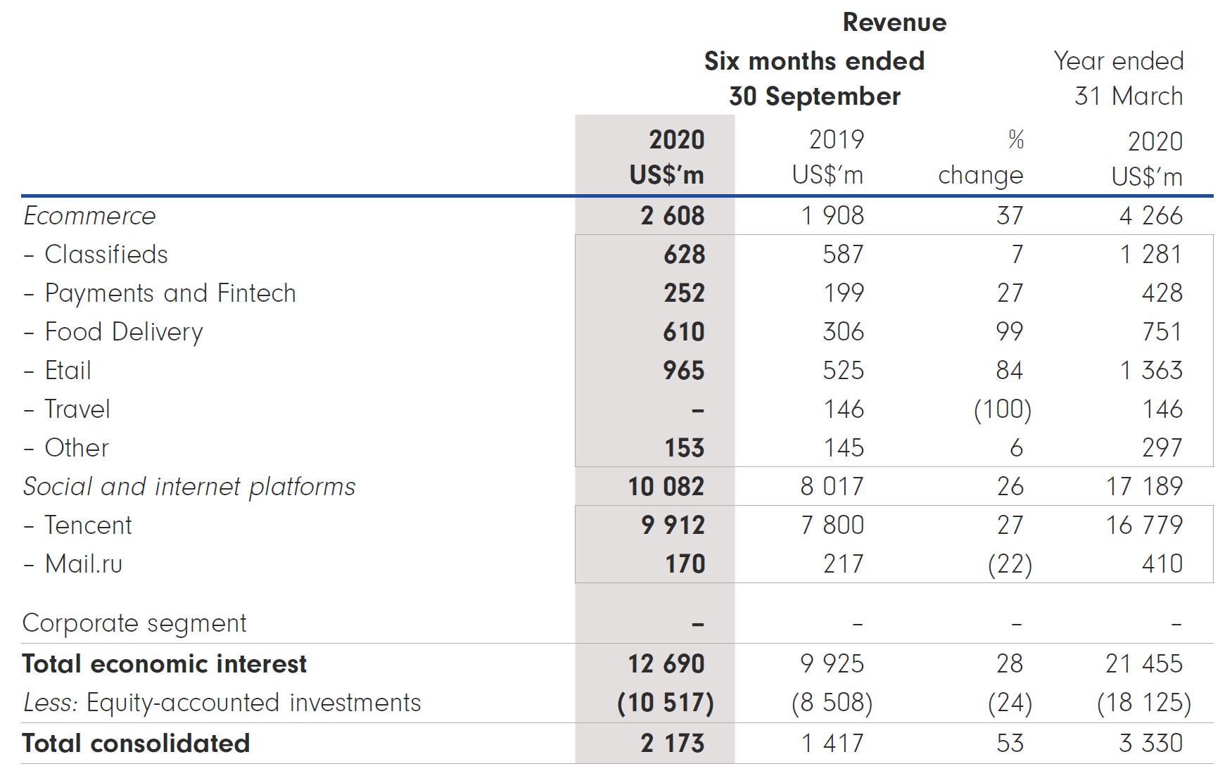Click the Equity-accounted investments label
Image resolution: width=1232 pixels, height=778 pixels.
pyautogui.click(x=253, y=703)
